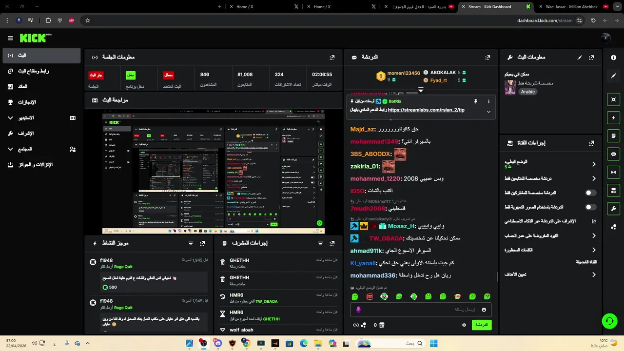Pop out the moderator actions (إجراءات المشرف) panel
This screenshot has height=351, width=624.
click(x=332, y=243)
